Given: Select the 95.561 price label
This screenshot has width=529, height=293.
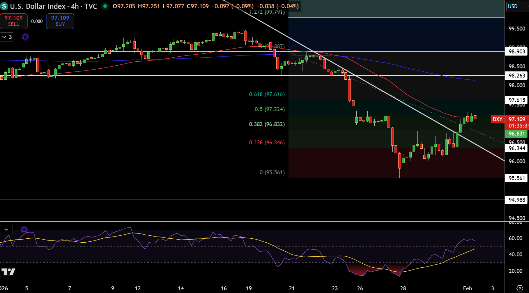Looking at the screenshot, I should click(517, 178).
